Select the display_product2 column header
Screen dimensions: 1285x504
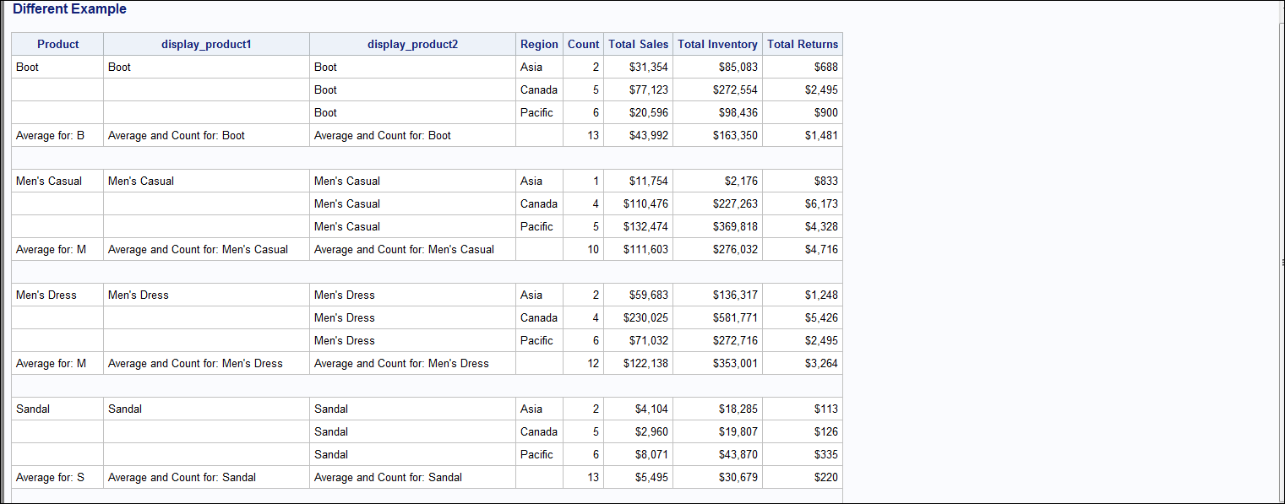pyautogui.click(x=412, y=45)
